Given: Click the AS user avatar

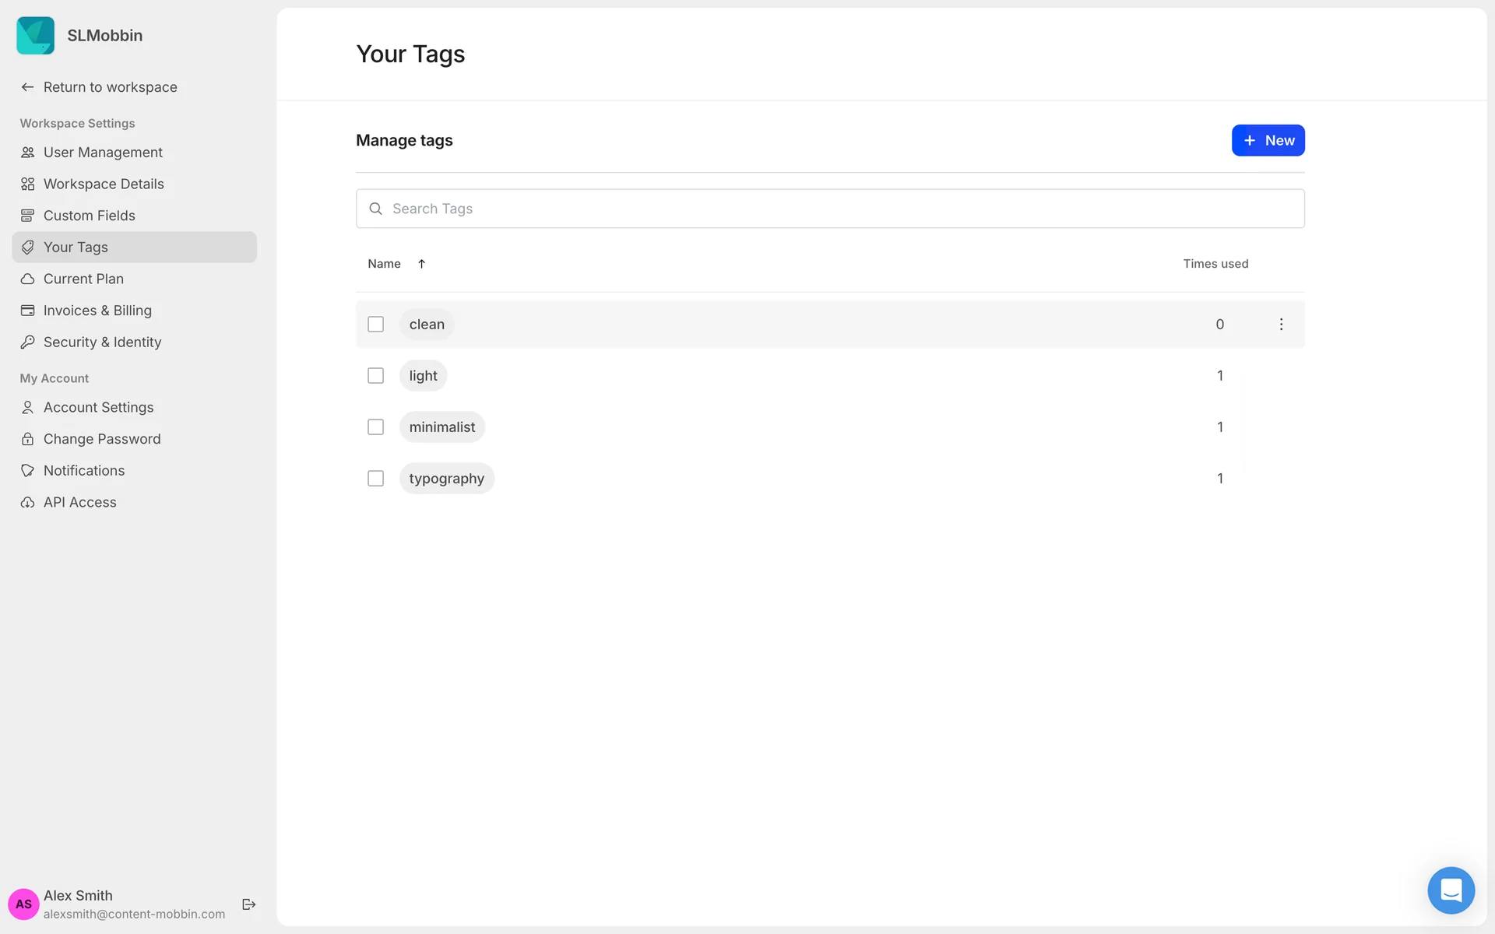Looking at the screenshot, I should point(23,904).
